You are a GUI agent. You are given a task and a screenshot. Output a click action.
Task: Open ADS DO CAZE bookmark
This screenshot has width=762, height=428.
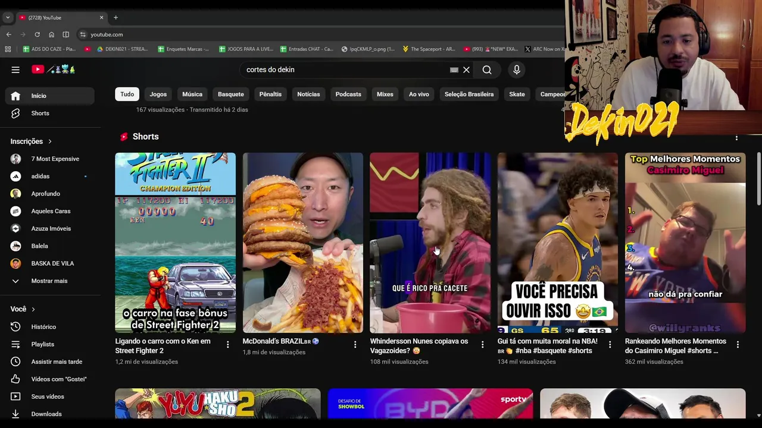[49, 49]
